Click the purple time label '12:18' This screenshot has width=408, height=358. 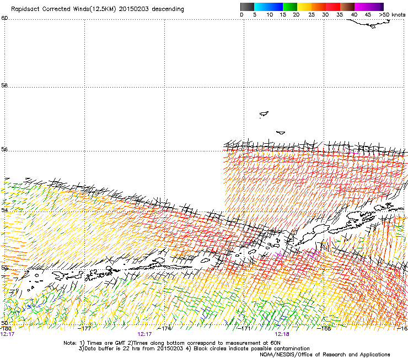click(x=282, y=334)
